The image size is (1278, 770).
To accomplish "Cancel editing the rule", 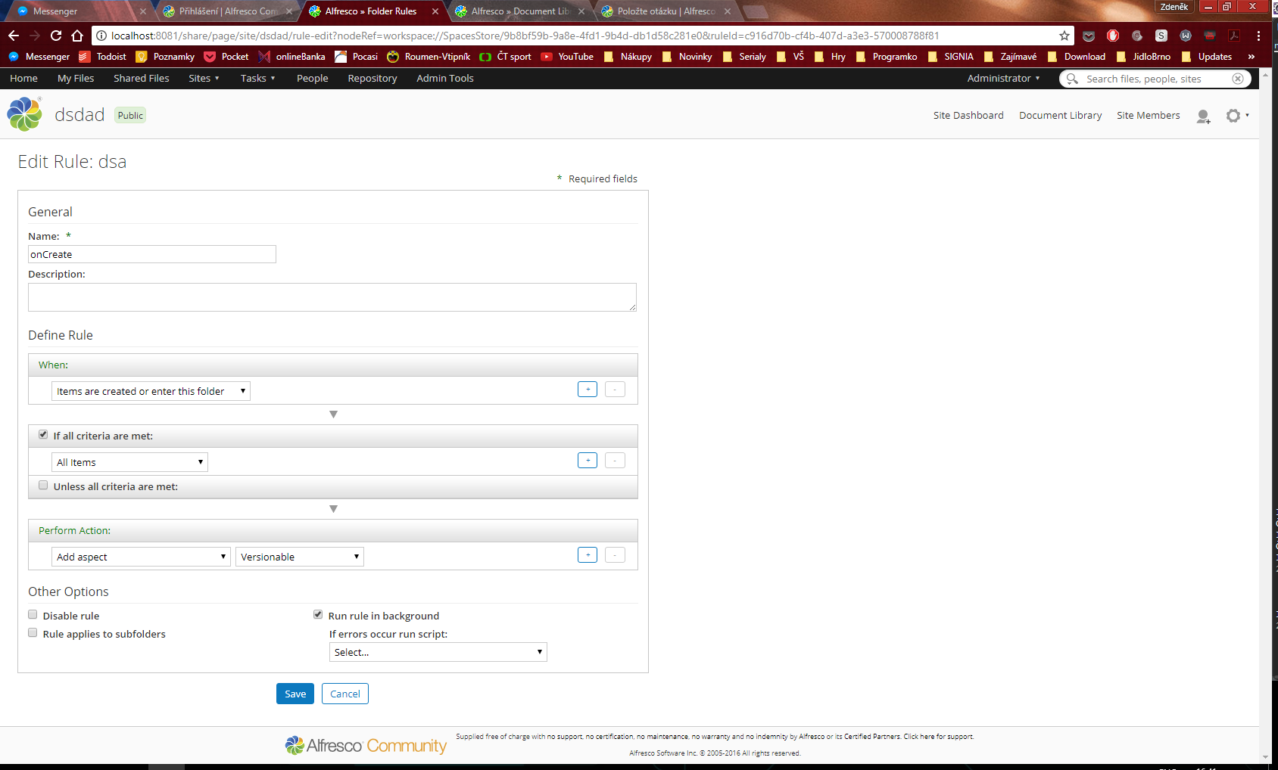I will [345, 694].
